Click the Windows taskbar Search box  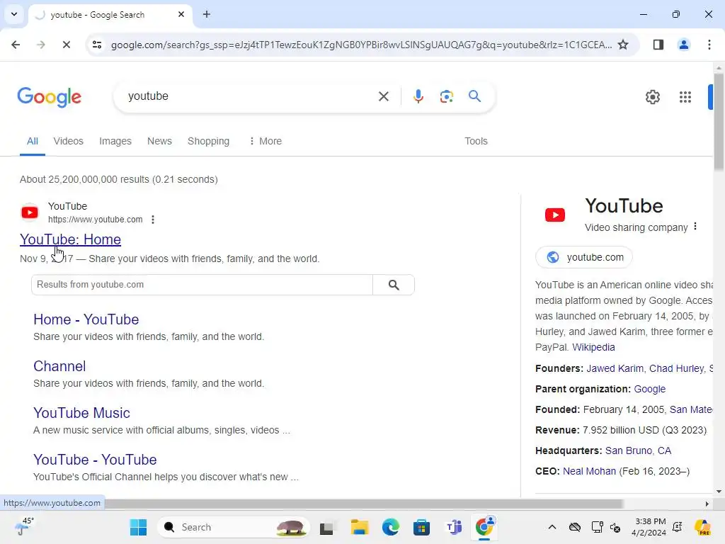point(234,527)
